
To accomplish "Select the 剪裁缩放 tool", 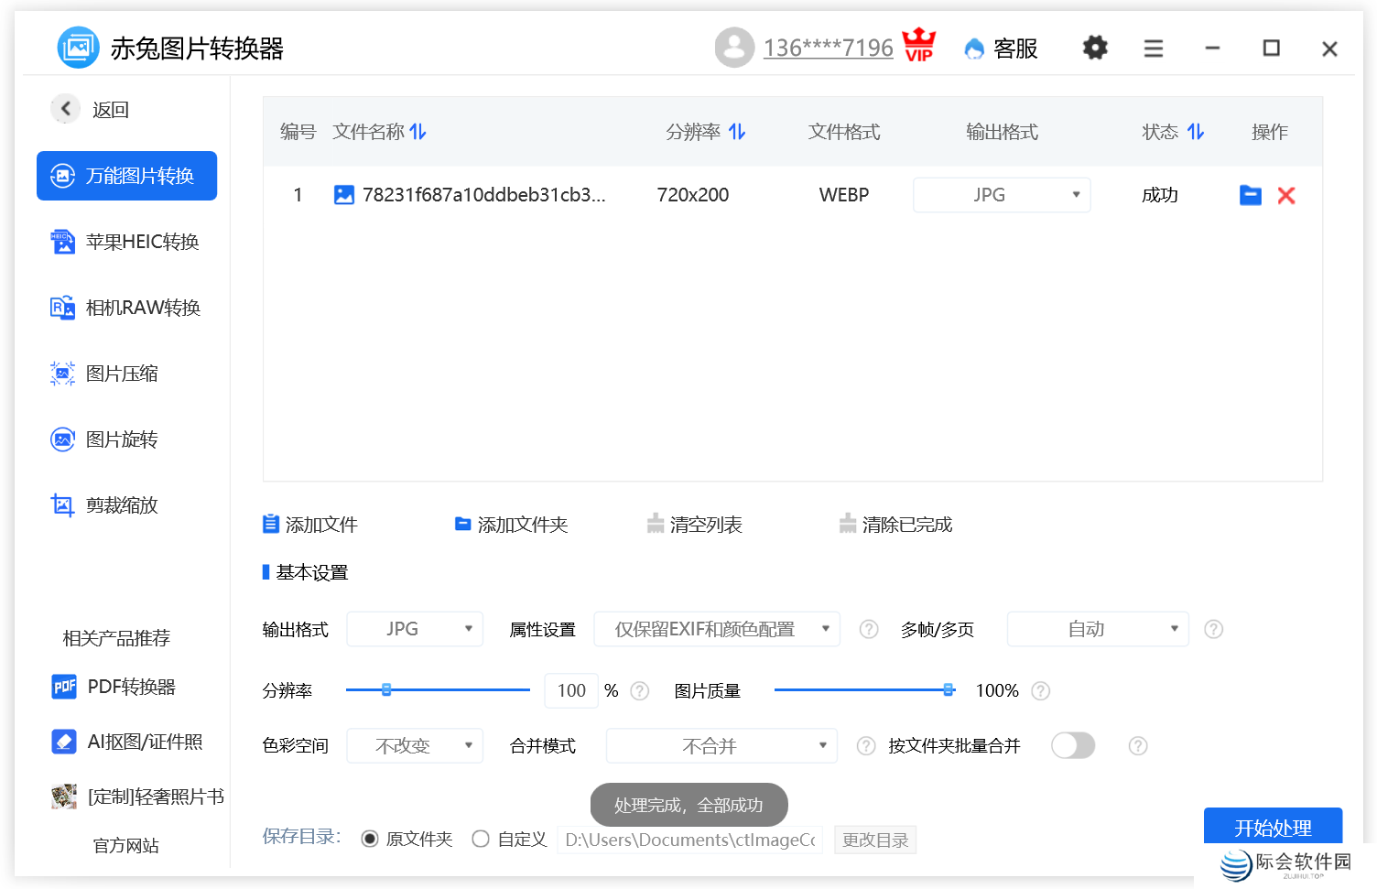I will click(120, 504).
